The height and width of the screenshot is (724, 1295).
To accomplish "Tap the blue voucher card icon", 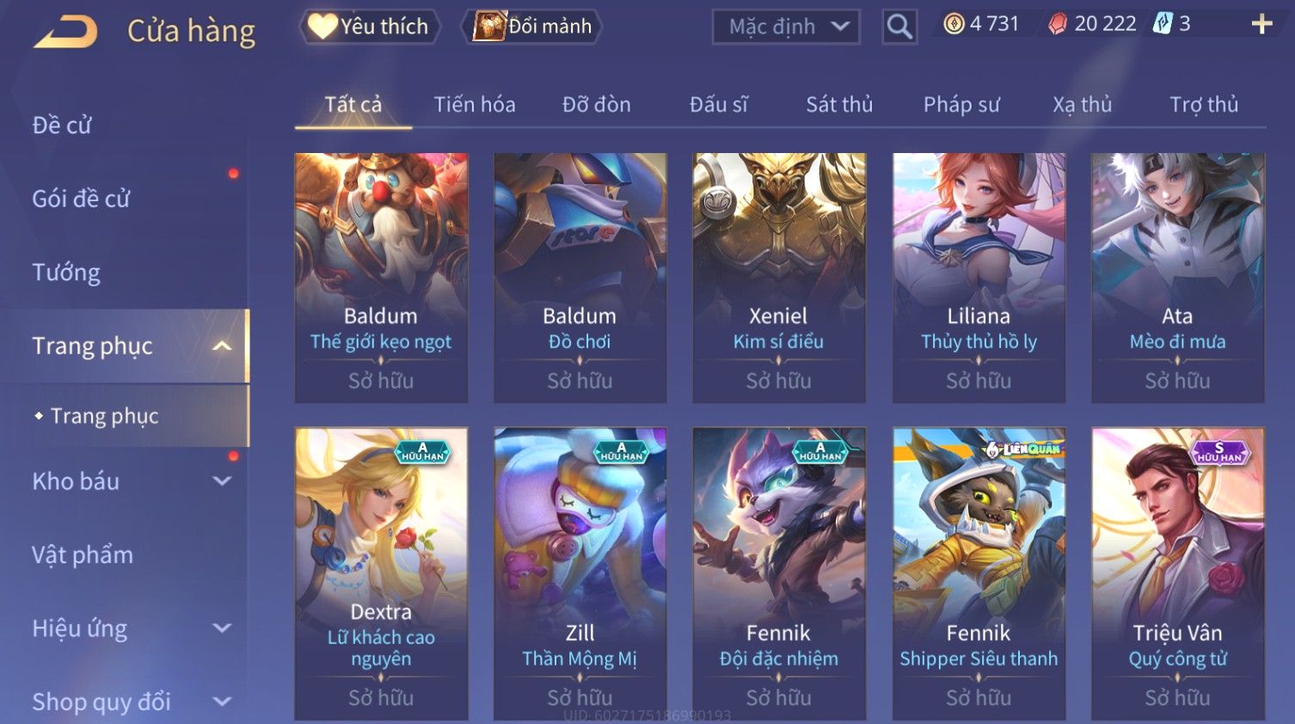I will click(x=1163, y=23).
